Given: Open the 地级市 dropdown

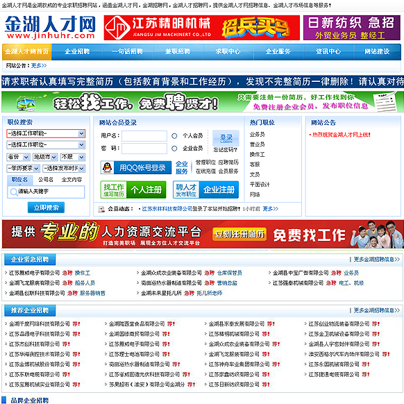Looking at the screenshot, I should point(45,157).
